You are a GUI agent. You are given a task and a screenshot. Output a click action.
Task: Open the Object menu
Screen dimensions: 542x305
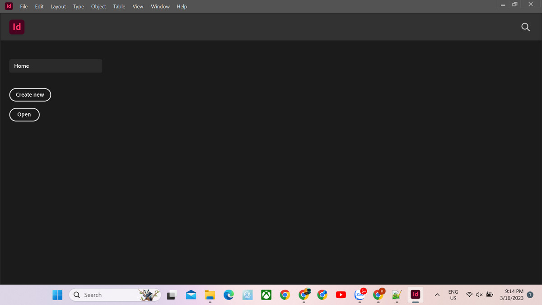tap(98, 6)
